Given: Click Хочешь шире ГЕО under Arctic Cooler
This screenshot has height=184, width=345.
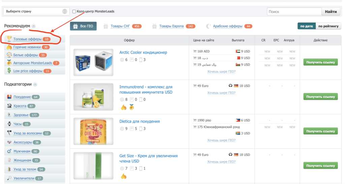Looking at the screenshot, I should click(221, 72).
